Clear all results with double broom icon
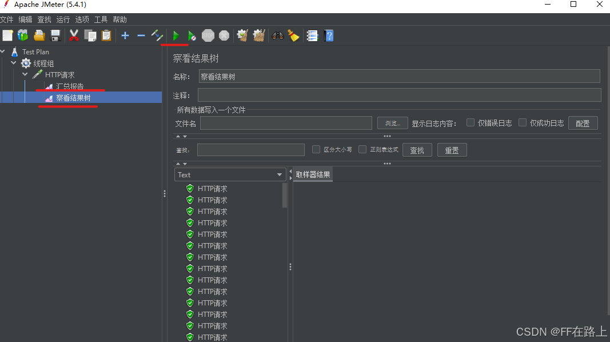Screen dimensions: 610x342 (259, 36)
